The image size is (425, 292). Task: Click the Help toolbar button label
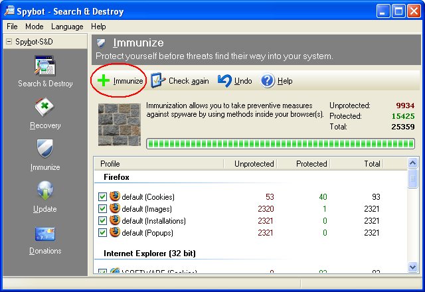[x=285, y=81]
